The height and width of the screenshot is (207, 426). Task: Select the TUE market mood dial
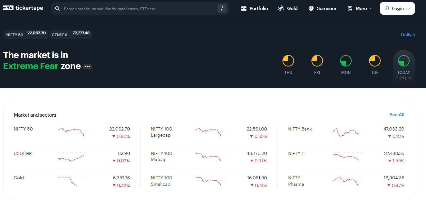(x=375, y=61)
